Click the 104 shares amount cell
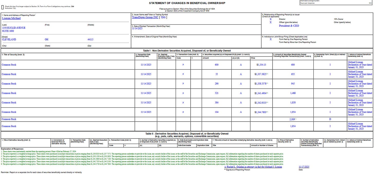 [x=217, y=112]
